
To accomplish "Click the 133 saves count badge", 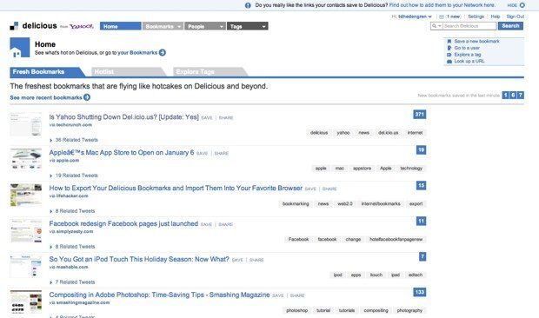I will (x=419, y=292).
